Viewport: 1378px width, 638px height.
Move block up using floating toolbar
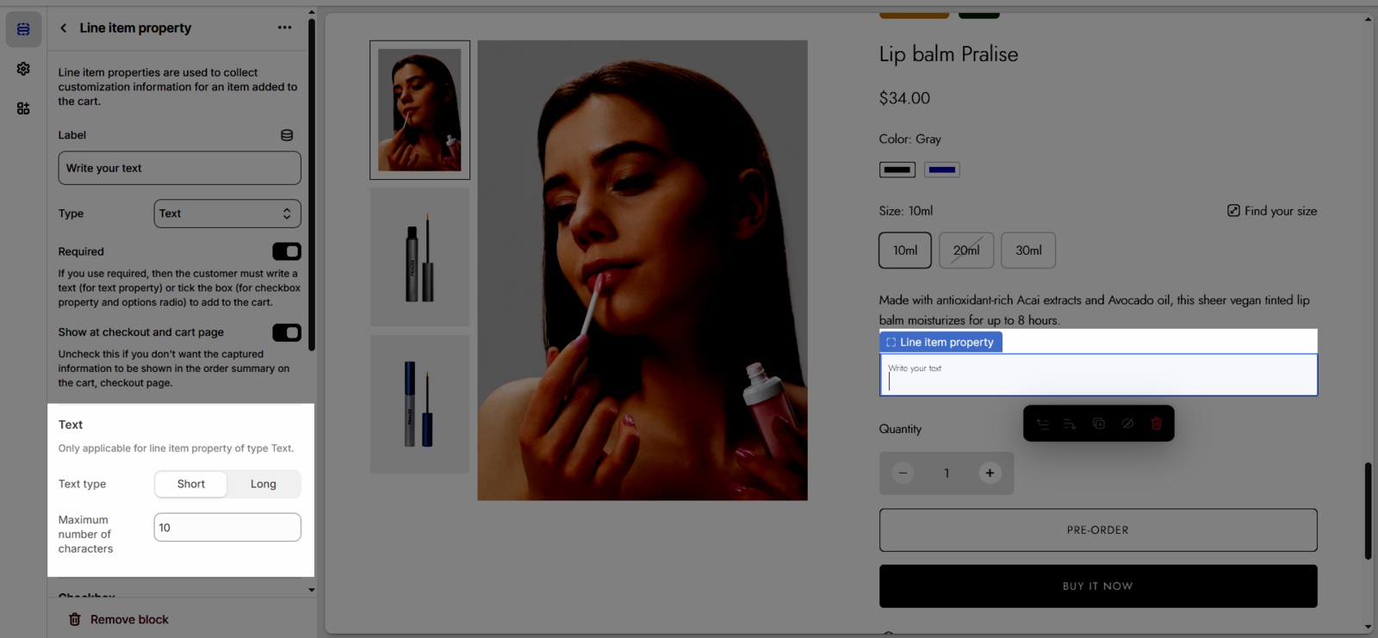coord(1042,424)
